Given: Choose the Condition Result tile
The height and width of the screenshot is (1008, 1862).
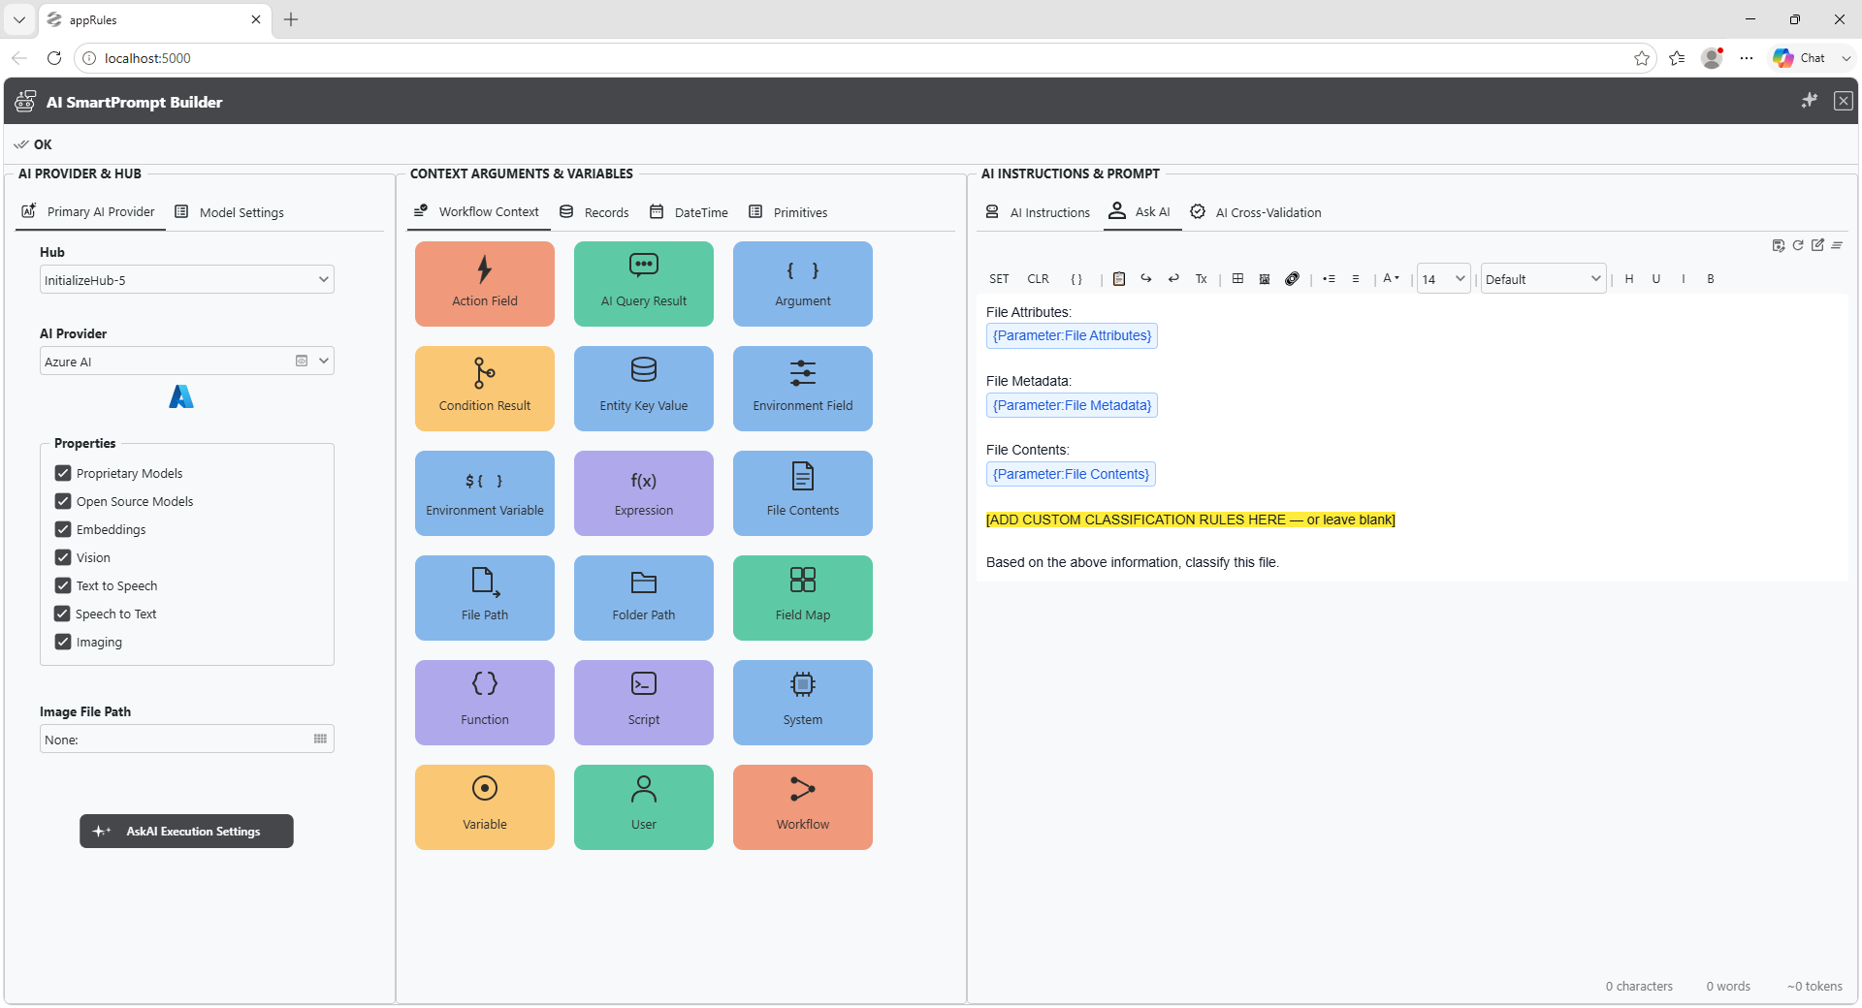Looking at the screenshot, I should [x=485, y=389].
